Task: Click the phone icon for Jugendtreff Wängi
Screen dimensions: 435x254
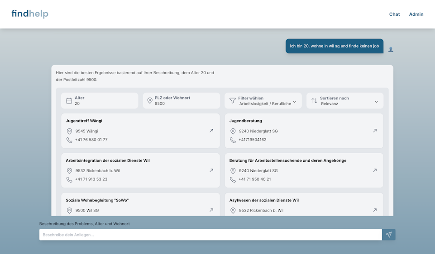Action: (69, 140)
